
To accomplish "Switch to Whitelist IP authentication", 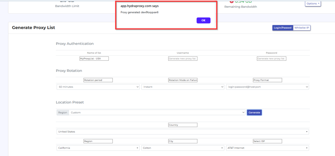I will tap(302, 28).
